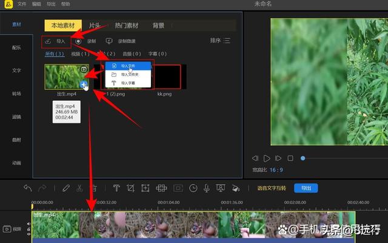Select the 出生.mp4 media thumbnail
Image resolution: width=388 pixels, height=243 pixels.
[67, 77]
